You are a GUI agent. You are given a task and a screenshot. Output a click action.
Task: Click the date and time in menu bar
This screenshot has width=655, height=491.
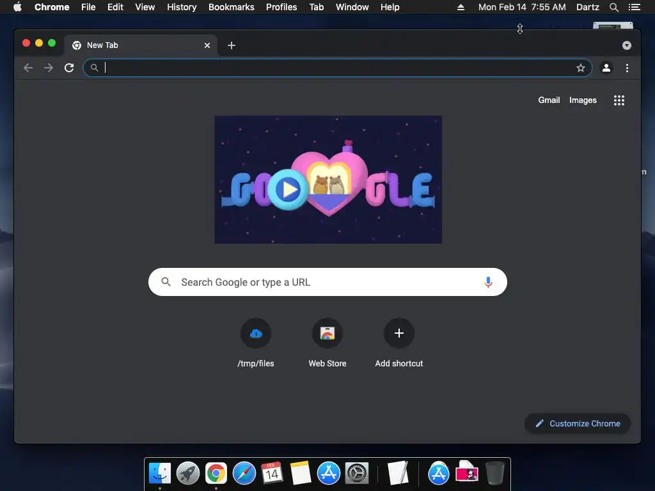click(522, 7)
